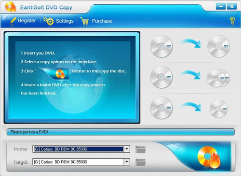Click the shopping cart icon beside Purchase
Screen dimensions: 241x176
pyautogui.click(x=84, y=21)
